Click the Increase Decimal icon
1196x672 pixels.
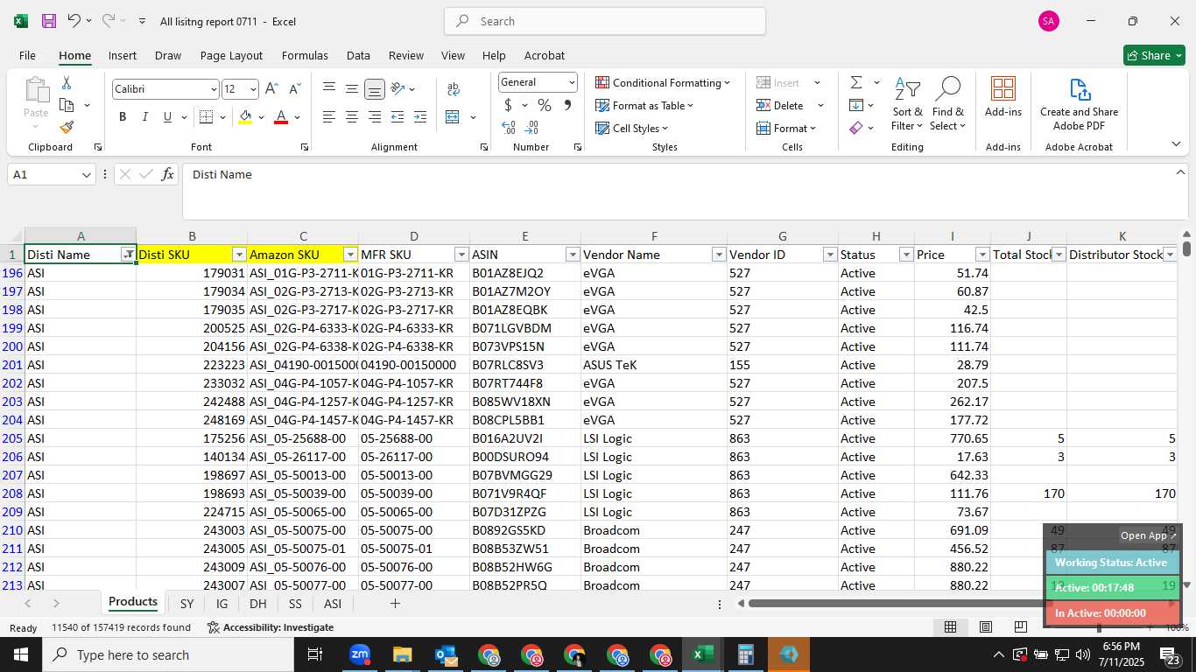pos(509,128)
